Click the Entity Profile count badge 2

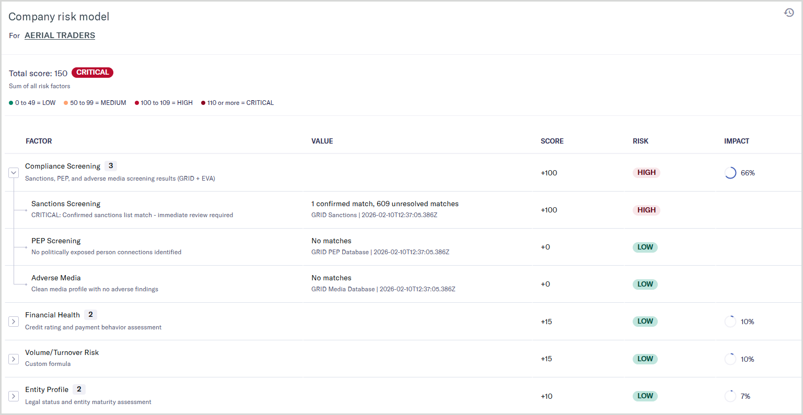click(79, 389)
